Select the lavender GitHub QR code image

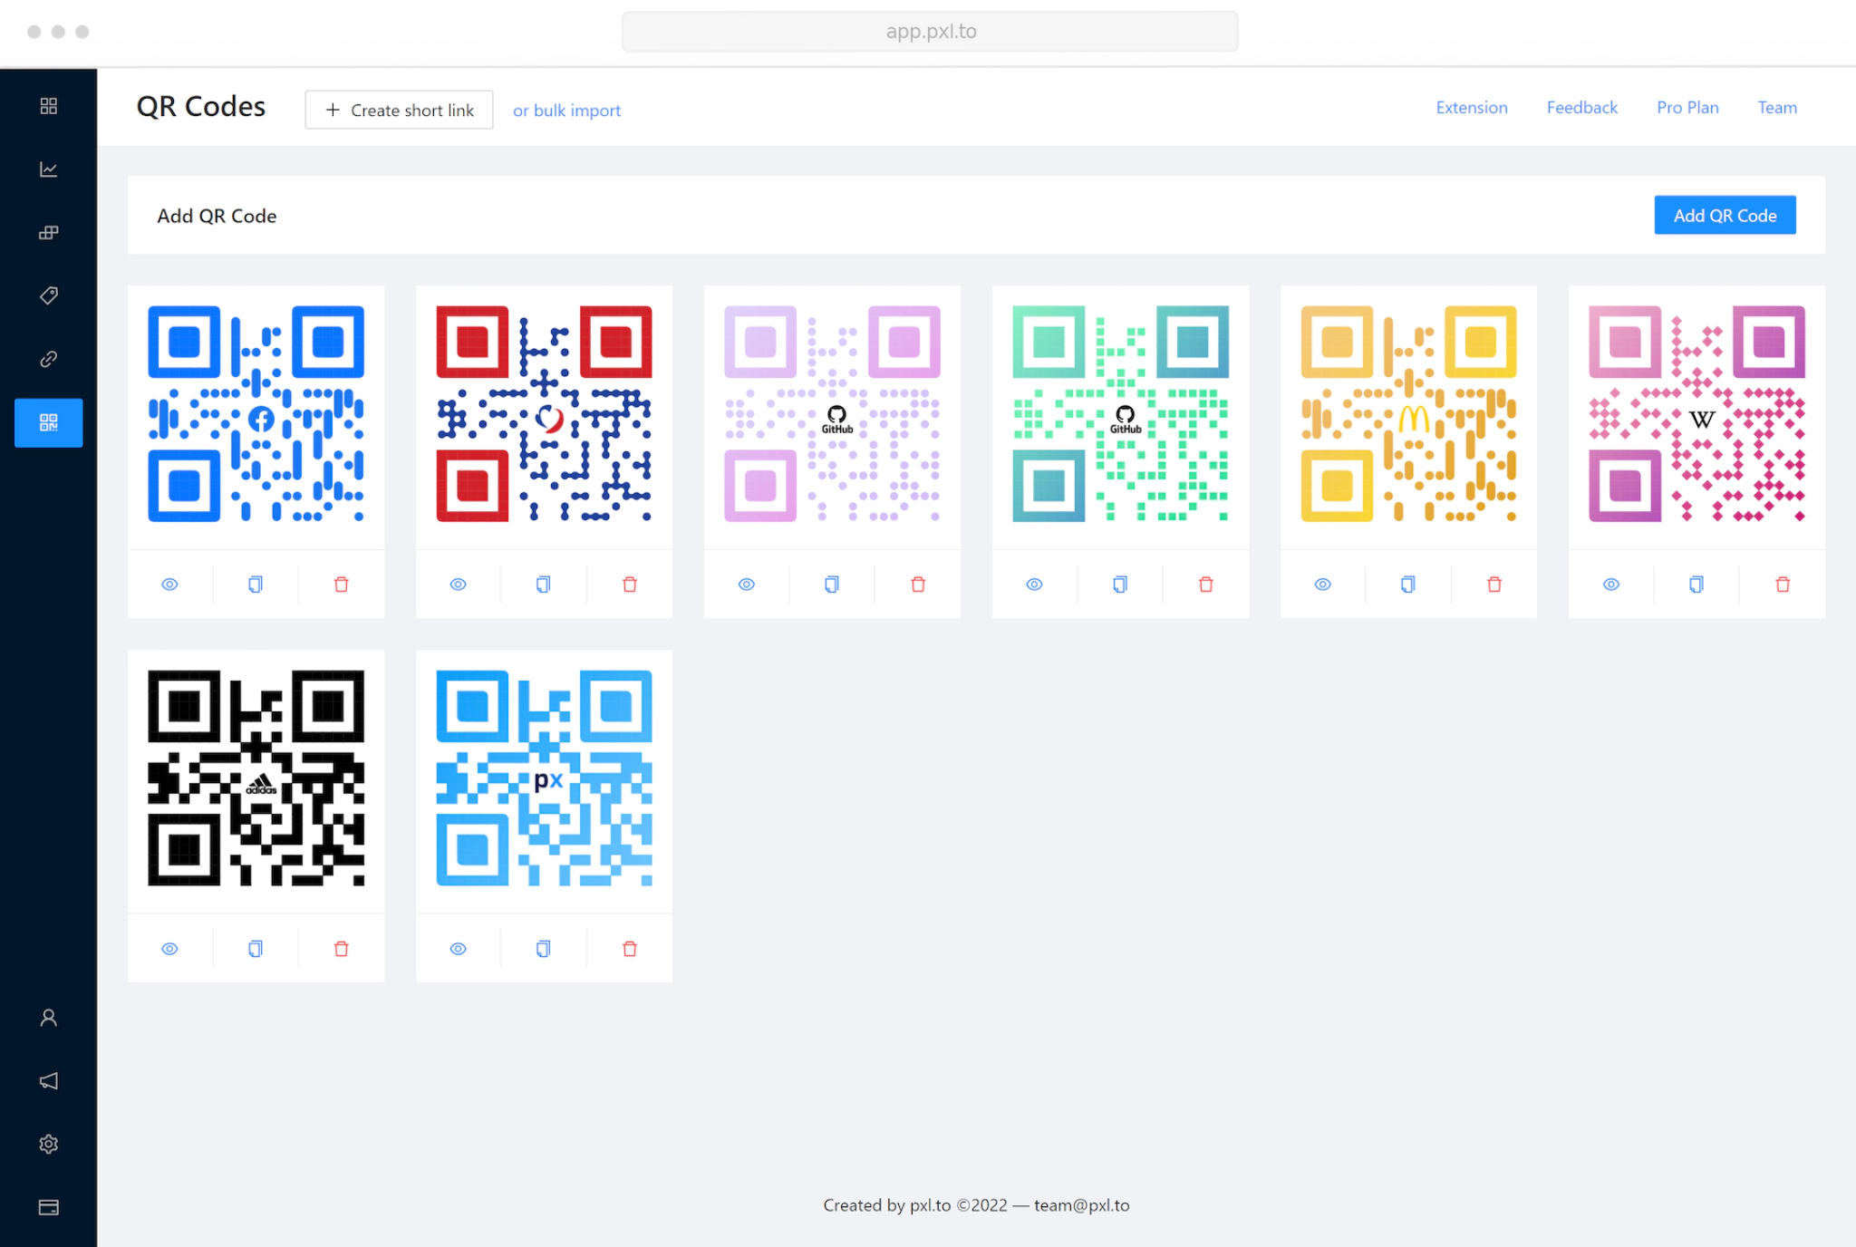click(832, 413)
